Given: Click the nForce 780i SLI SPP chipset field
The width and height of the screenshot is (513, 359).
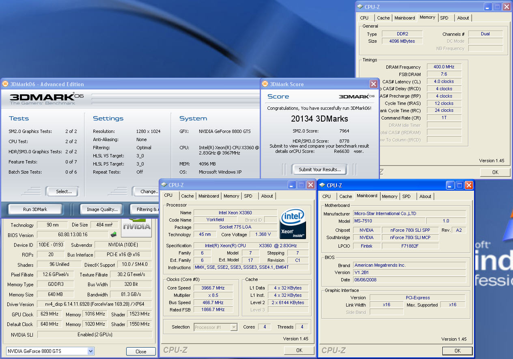Looking at the screenshot, I should tap(411, 230).
